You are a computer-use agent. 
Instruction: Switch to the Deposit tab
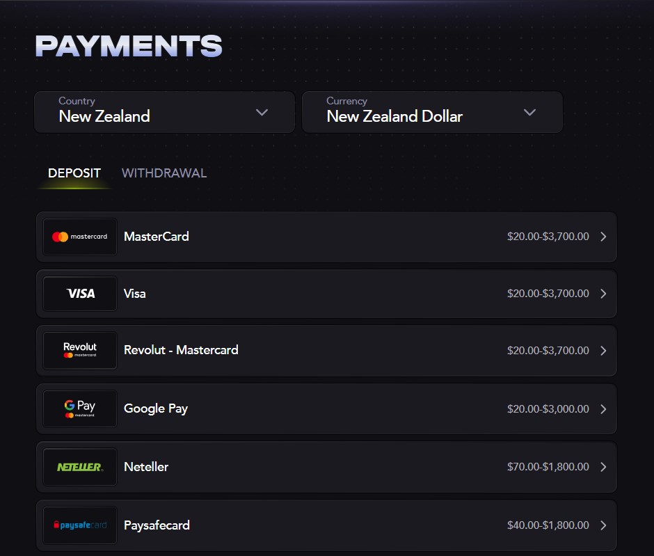point(74,173)
